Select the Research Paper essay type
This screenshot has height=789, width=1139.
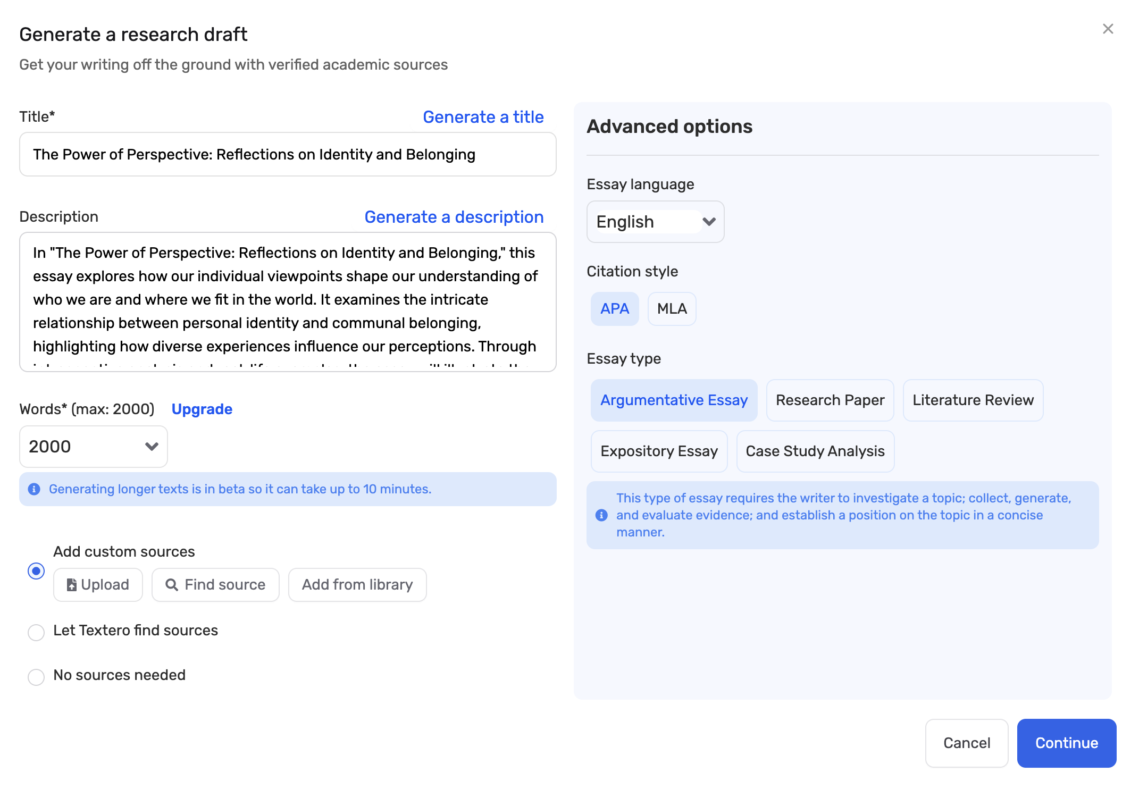pyautogui.click(x=829, y=400)
